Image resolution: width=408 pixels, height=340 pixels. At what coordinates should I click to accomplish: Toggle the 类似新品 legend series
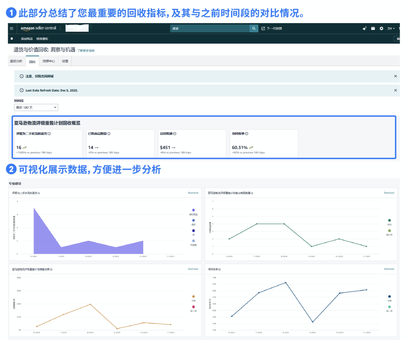coord(193,210)
